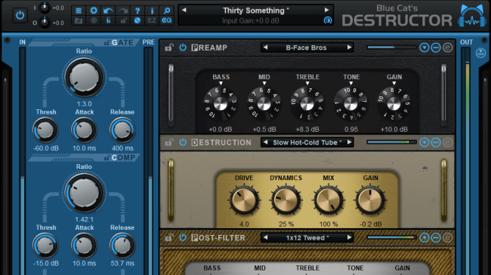This screenshot has height=275, width=491.
Task: Open 'Slow Hot-Cold Tube' preset menu
Action: (x=307, y=143)
